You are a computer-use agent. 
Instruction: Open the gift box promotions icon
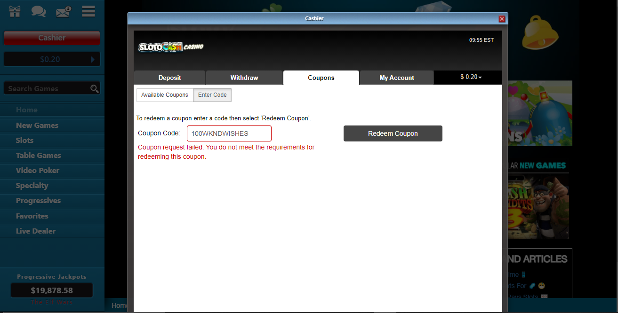(15, 11)
